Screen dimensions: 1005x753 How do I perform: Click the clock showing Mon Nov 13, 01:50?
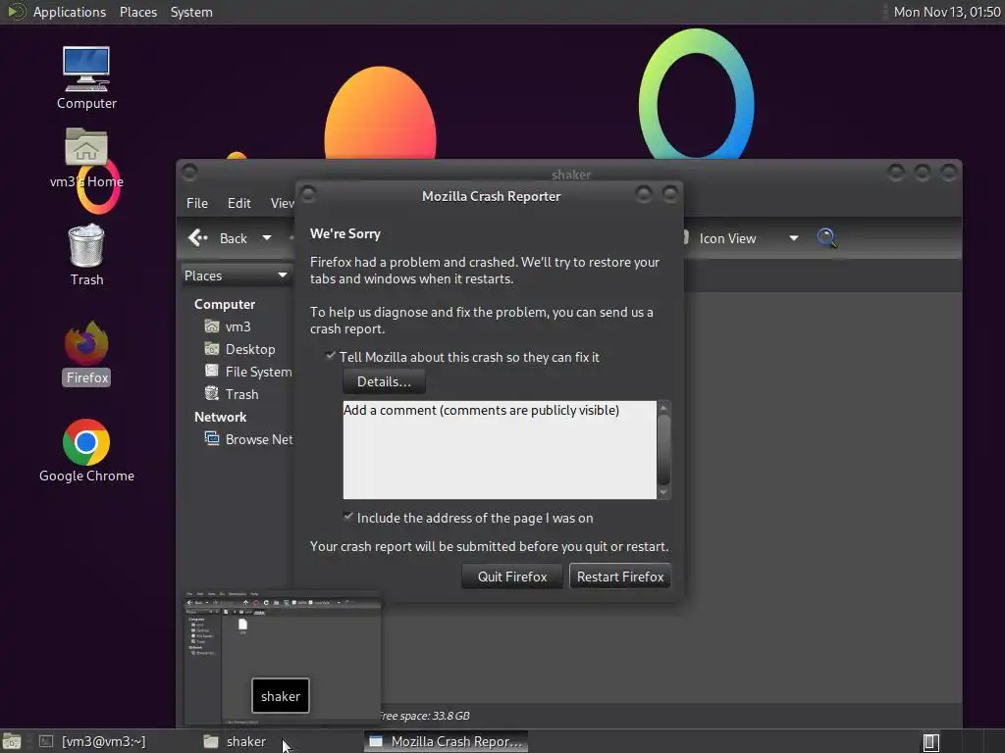point(947,12)
